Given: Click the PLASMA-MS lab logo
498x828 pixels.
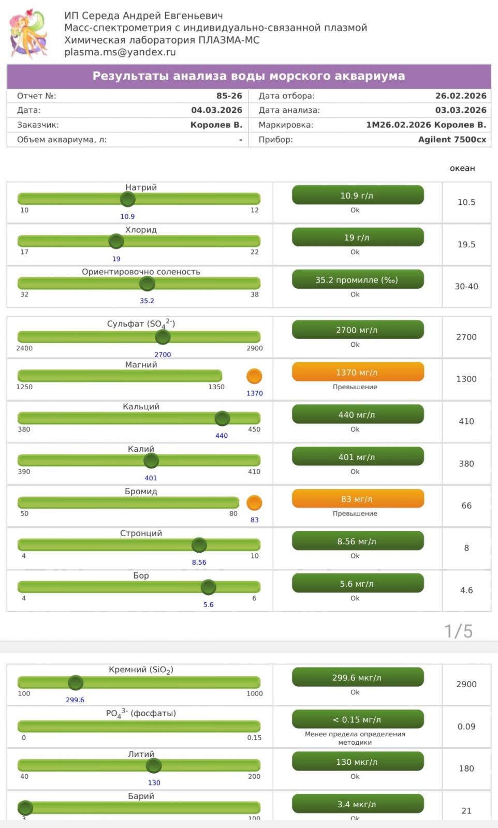Looking at the screenshot, I should [x=29, y=33].
